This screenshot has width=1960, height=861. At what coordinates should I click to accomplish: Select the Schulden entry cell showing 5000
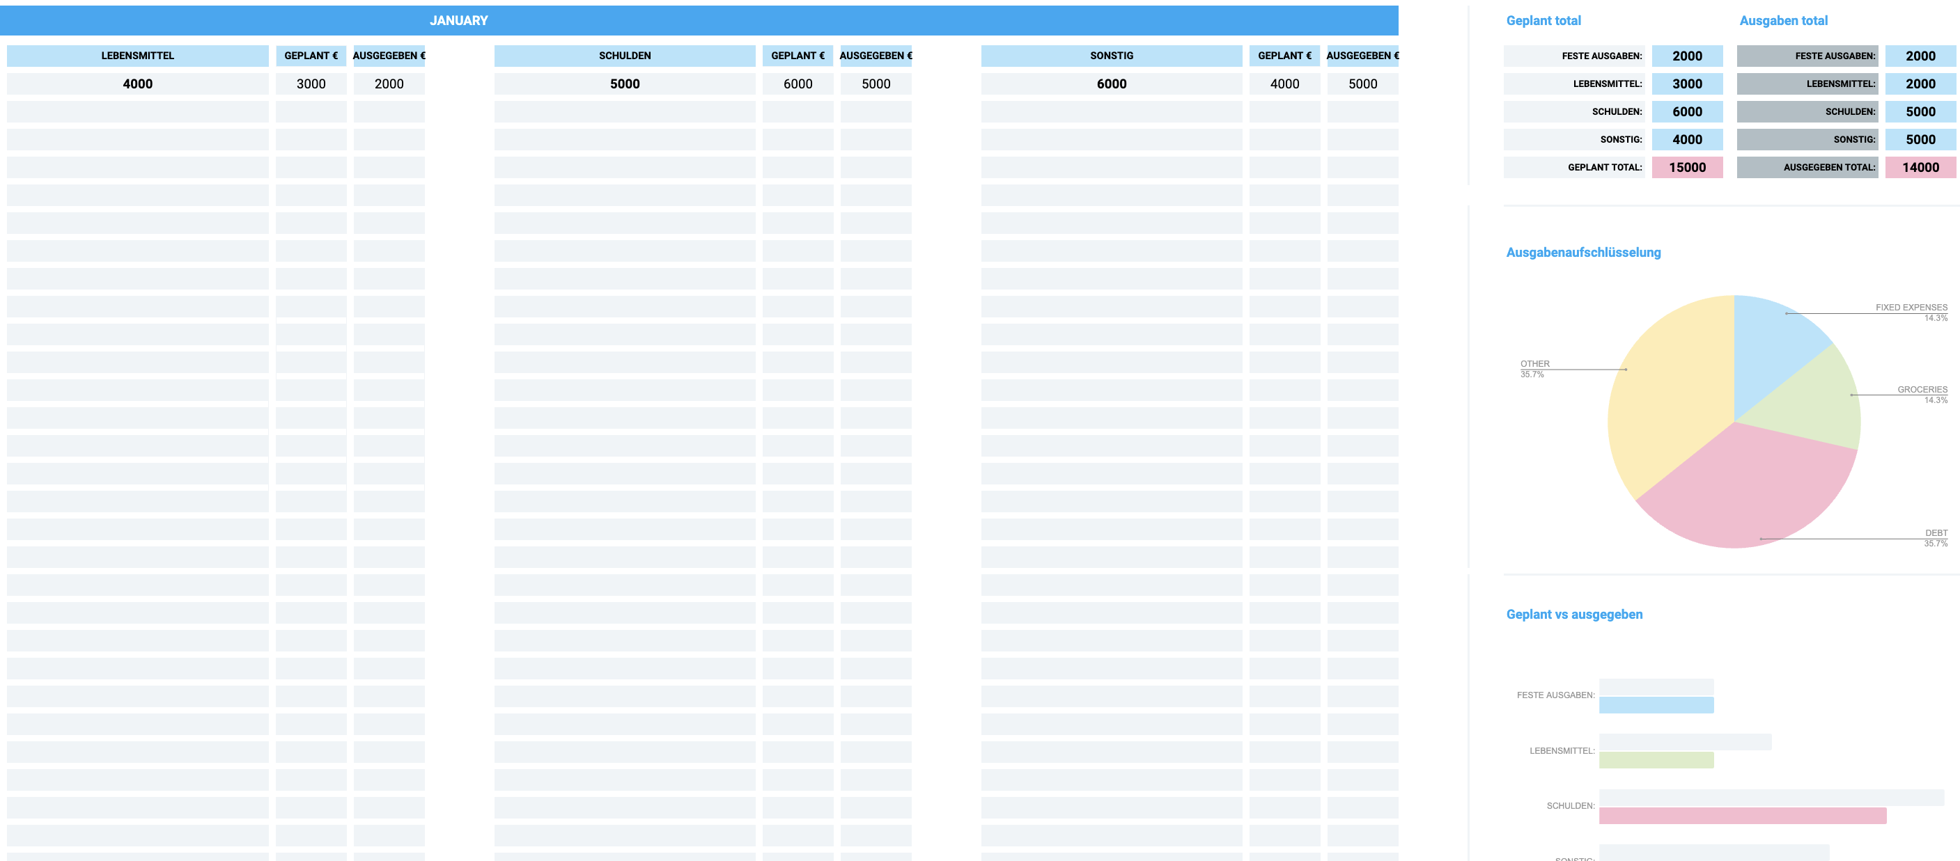(625, 84)
